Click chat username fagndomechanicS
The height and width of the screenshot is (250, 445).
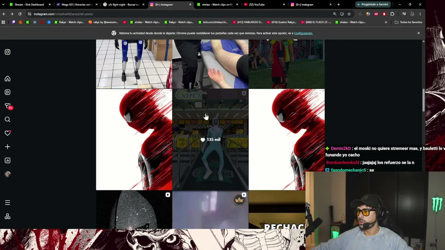348,170
